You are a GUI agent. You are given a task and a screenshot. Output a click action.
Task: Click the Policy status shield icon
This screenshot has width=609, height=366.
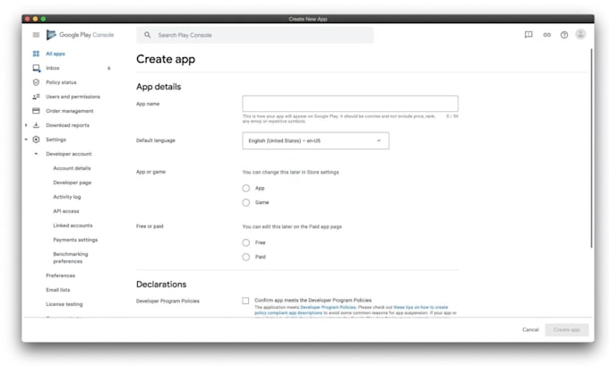[x=36, y=82]
